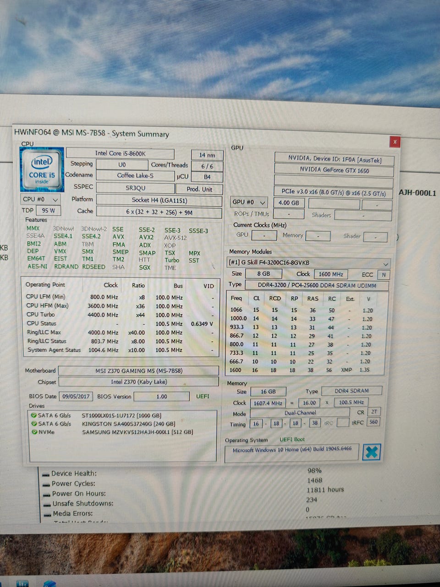Click the module Size 8 GB field

[264, 274]
